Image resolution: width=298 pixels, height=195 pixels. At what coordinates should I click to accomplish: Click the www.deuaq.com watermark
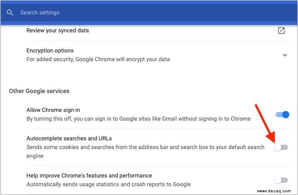point(274,191)
